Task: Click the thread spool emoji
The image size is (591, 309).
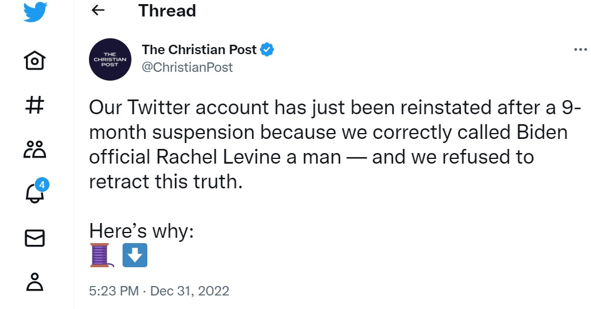Action: (101, 255)
